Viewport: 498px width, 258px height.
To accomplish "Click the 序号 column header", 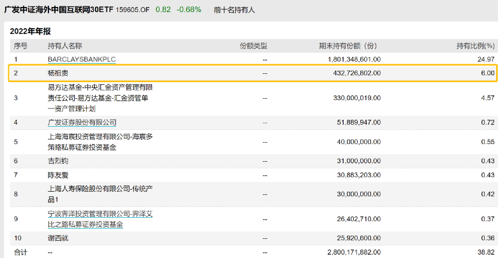I will (20, 46).
